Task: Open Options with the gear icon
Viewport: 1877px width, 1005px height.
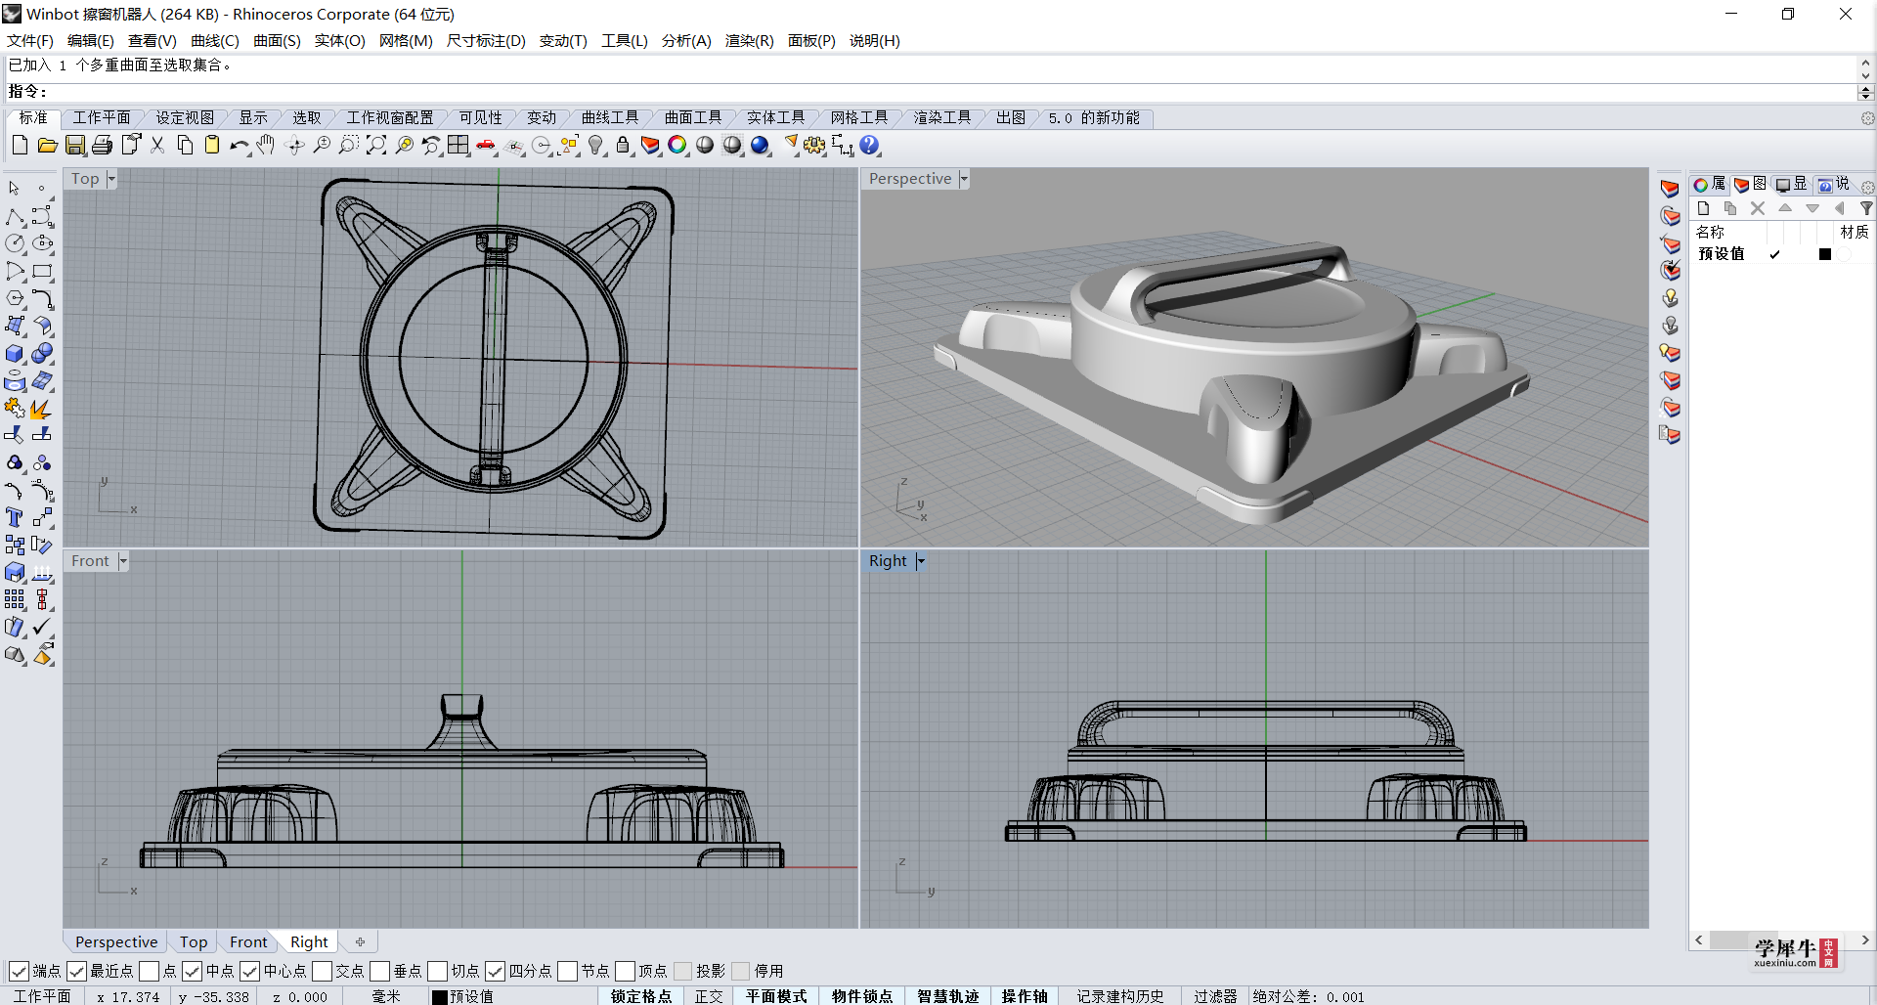Action: pyautogui.click(x=814, y=146)
